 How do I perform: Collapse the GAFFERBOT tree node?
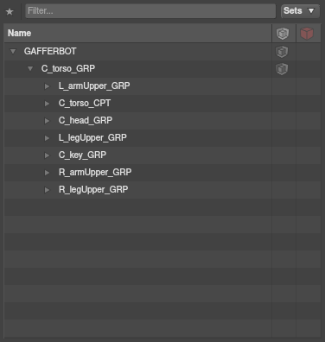tap(13, 52)
